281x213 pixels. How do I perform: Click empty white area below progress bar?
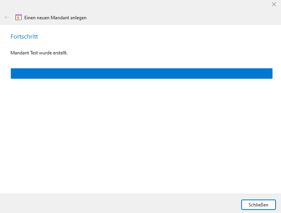pos(141,135)
